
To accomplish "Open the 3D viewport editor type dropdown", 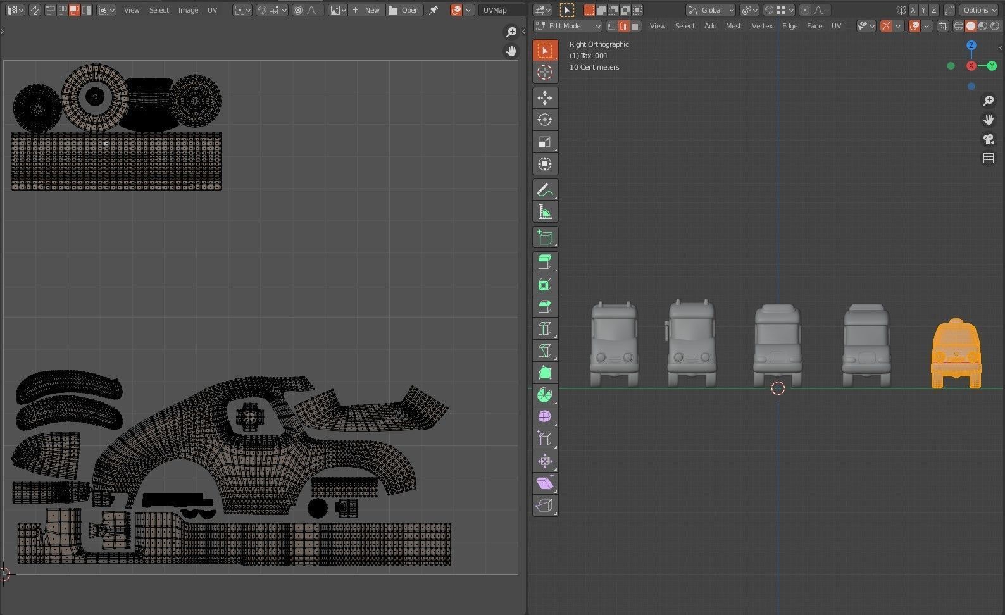I will (543, 10).
